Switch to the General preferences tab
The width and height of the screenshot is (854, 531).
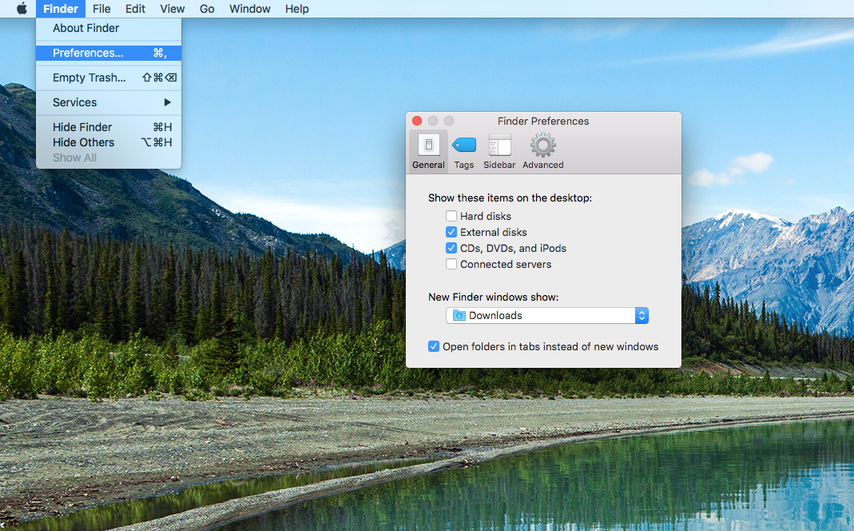pyautogui.click(x=428, y=152)
